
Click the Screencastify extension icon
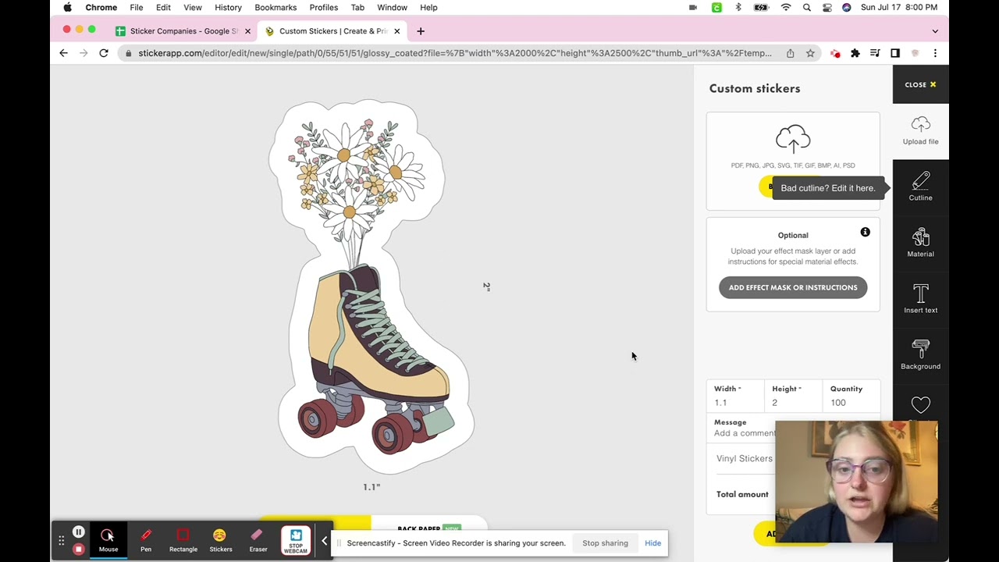click(835, 53)
